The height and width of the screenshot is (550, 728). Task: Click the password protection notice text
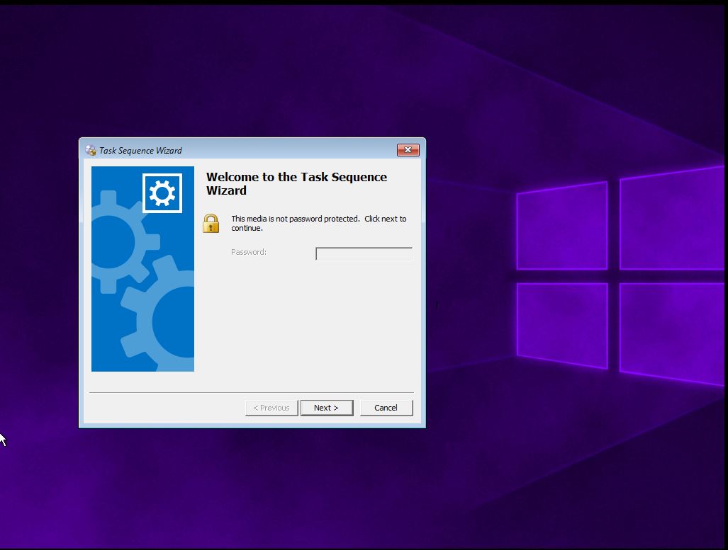tap(318, 223)
